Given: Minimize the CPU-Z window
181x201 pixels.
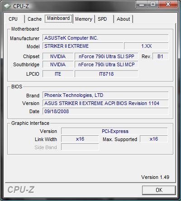Looking at the screenshot, I should 142,4.
